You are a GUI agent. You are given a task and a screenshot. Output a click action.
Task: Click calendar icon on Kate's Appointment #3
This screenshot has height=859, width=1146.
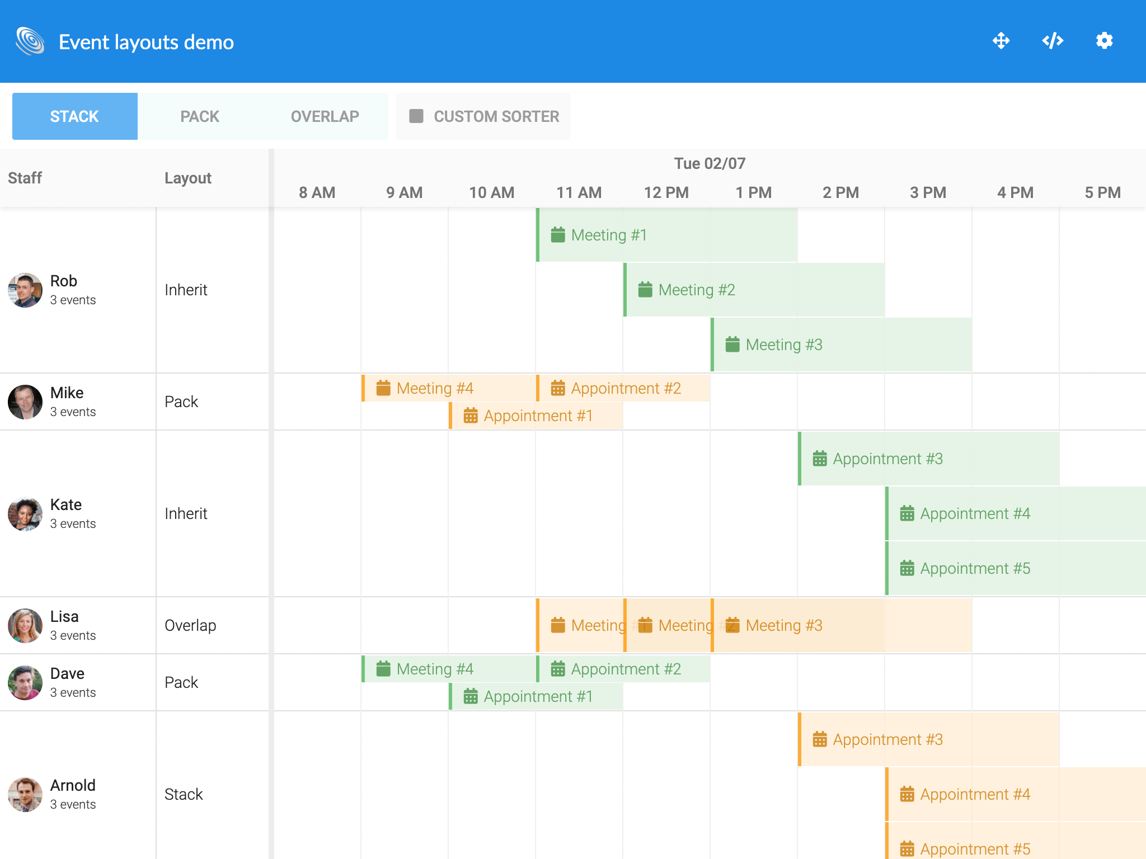pyautogui.click(x=820, y=459)
